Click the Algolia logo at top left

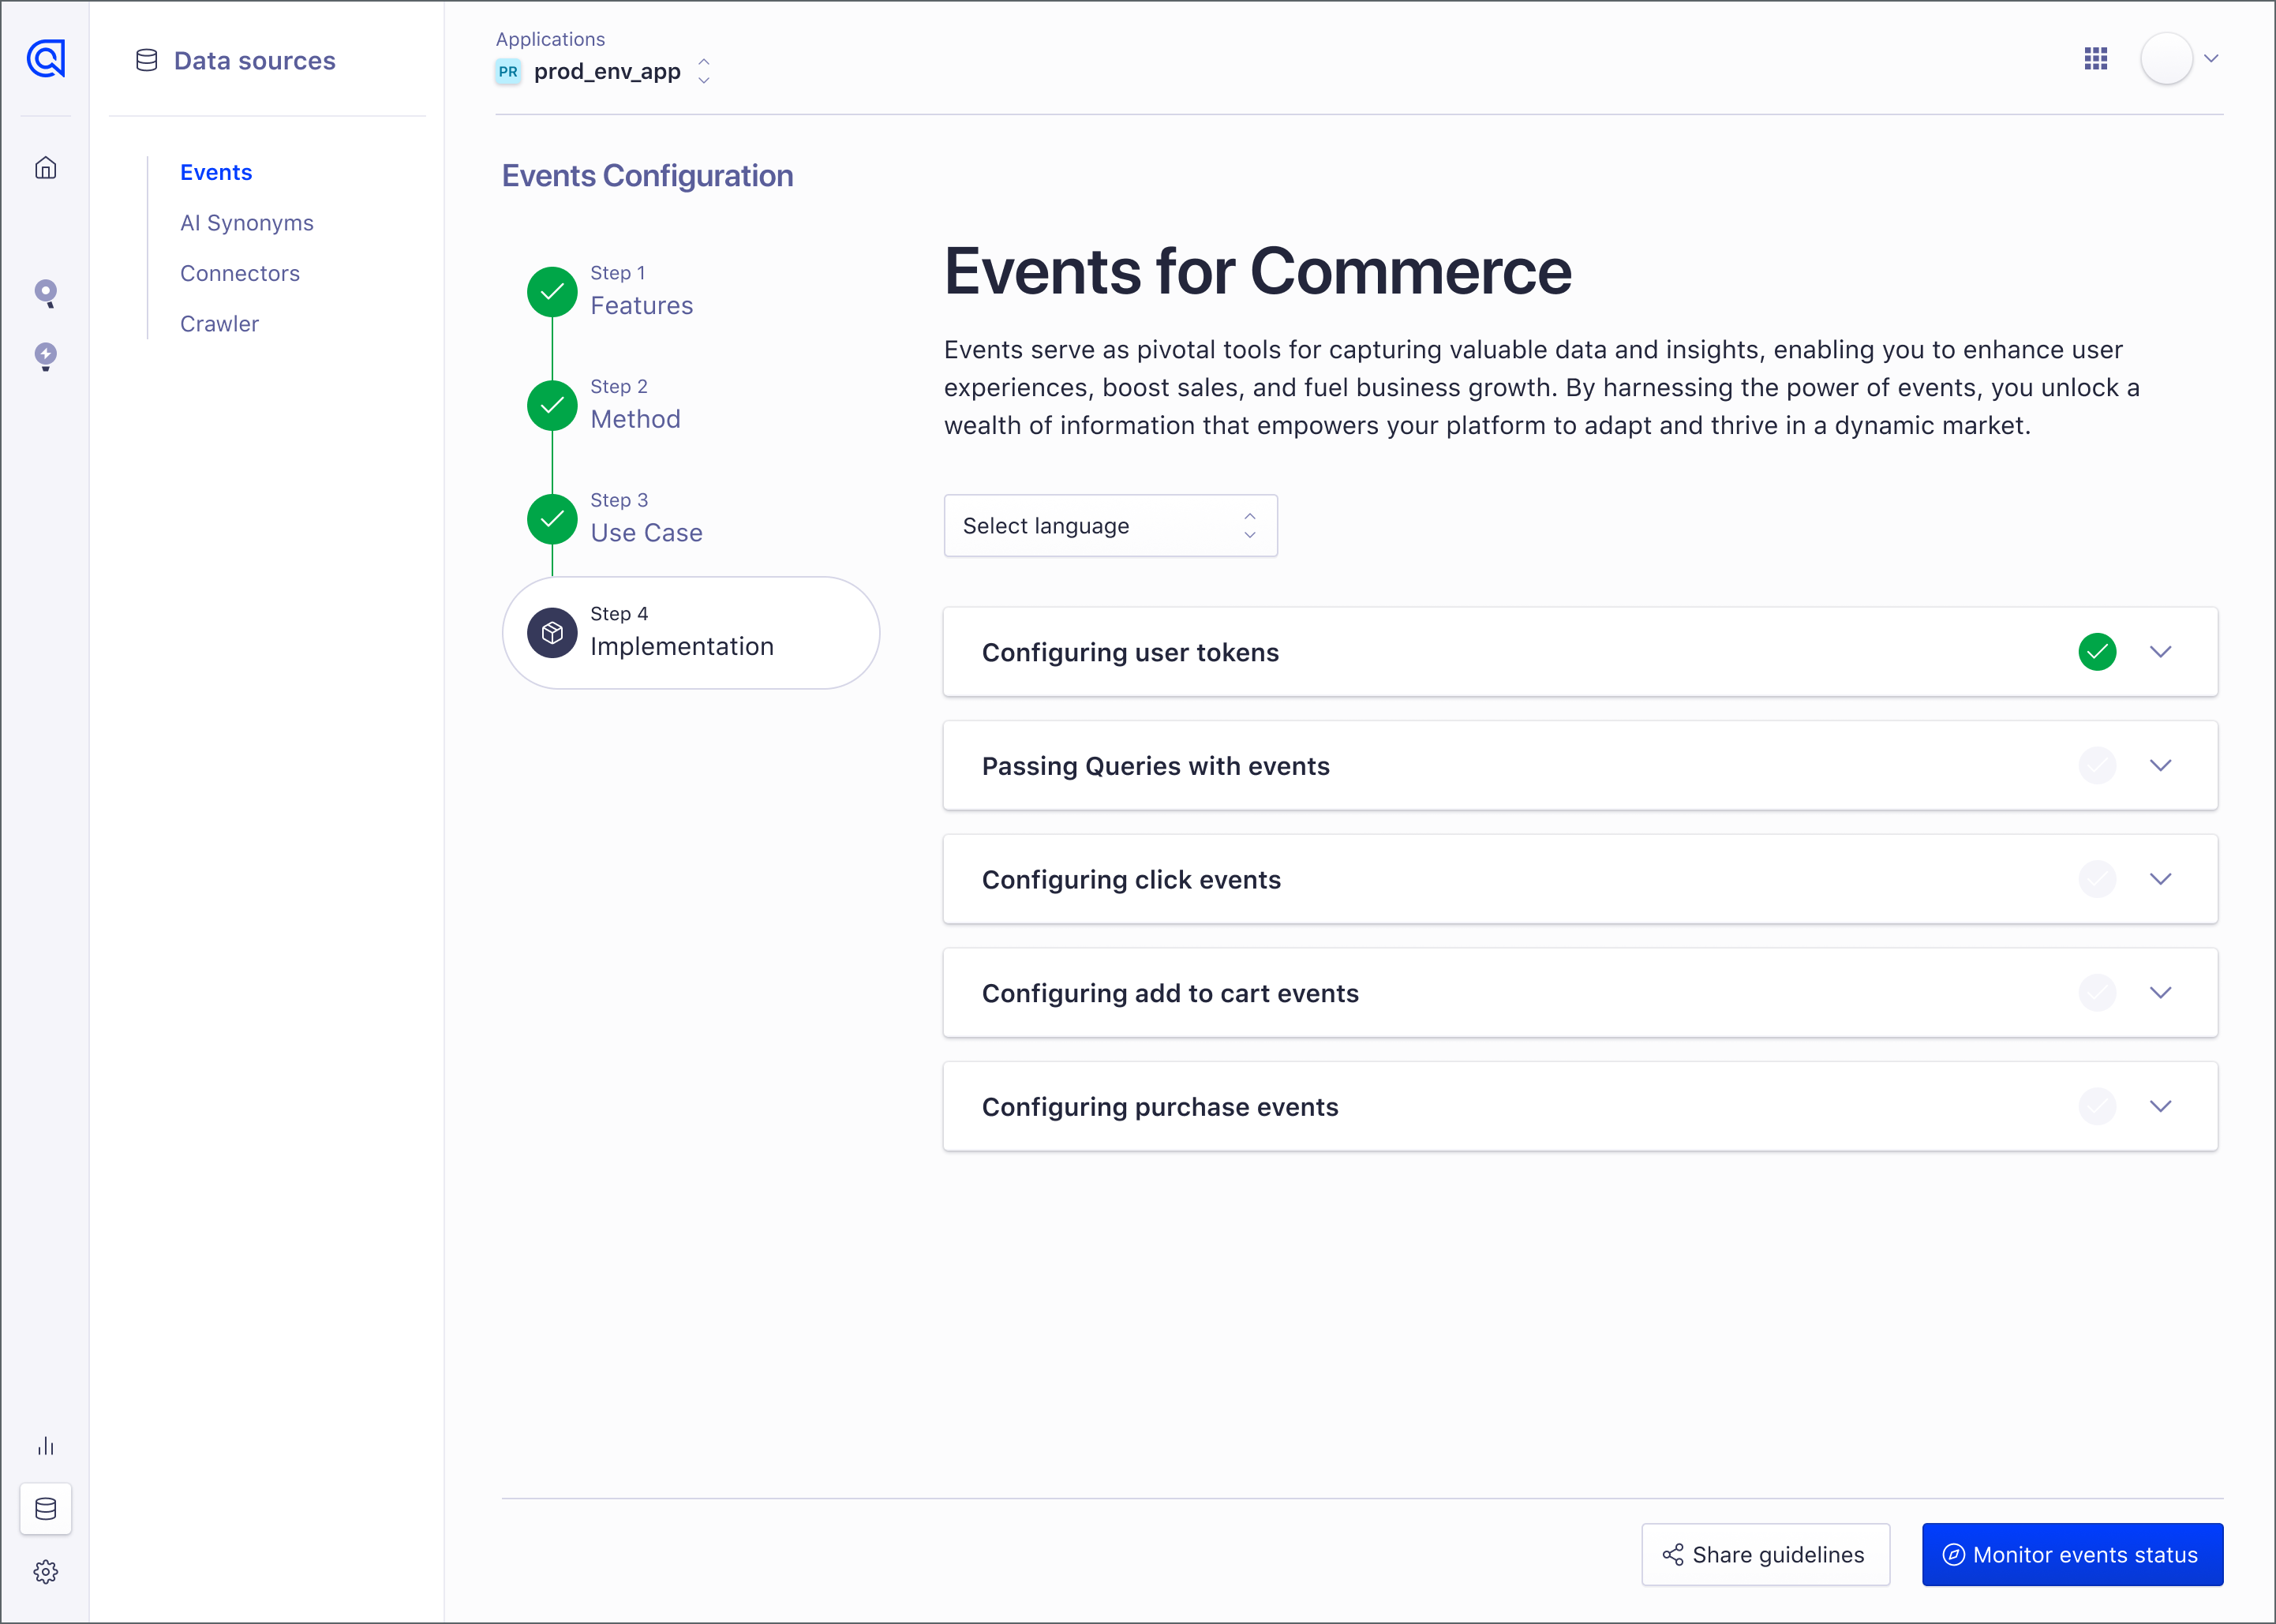pyautogui.click(x=46, y=58)
